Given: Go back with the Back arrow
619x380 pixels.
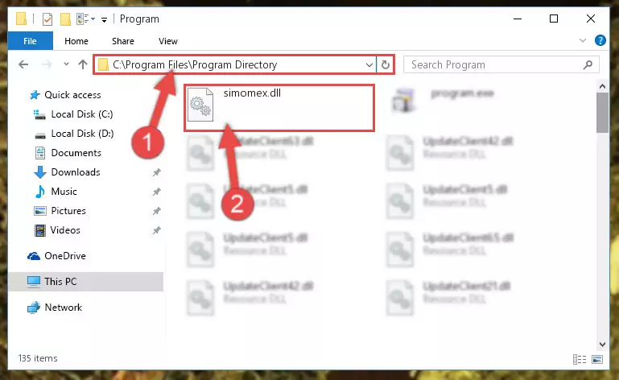Looking at the screenshot, I should (x=23, y=64).
